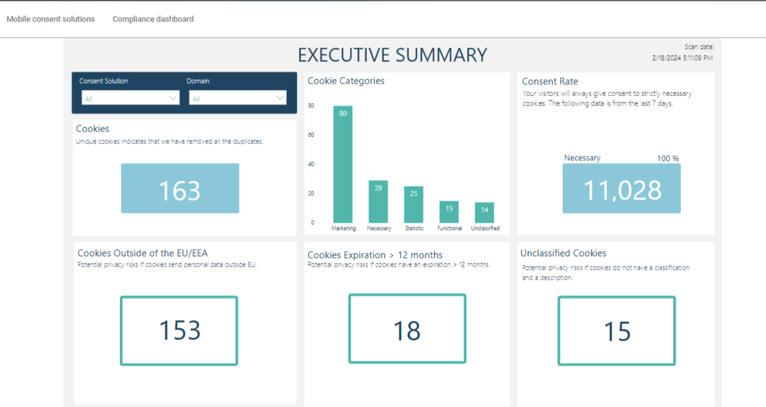Click the Domain filter chevron arrow
Screen dimensions: 766x407
coord(280,97)
